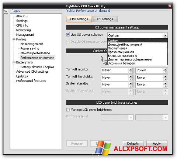The image size is (177, 159).
Task: Select the Profiles tree item
Action: (x=21, y=39)
